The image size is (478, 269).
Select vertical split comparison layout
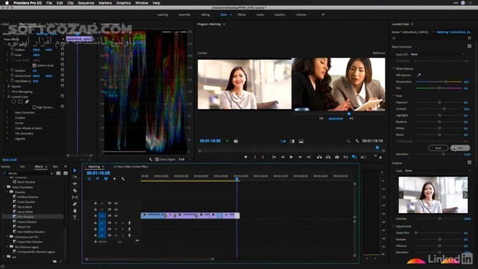click(292, 142)
